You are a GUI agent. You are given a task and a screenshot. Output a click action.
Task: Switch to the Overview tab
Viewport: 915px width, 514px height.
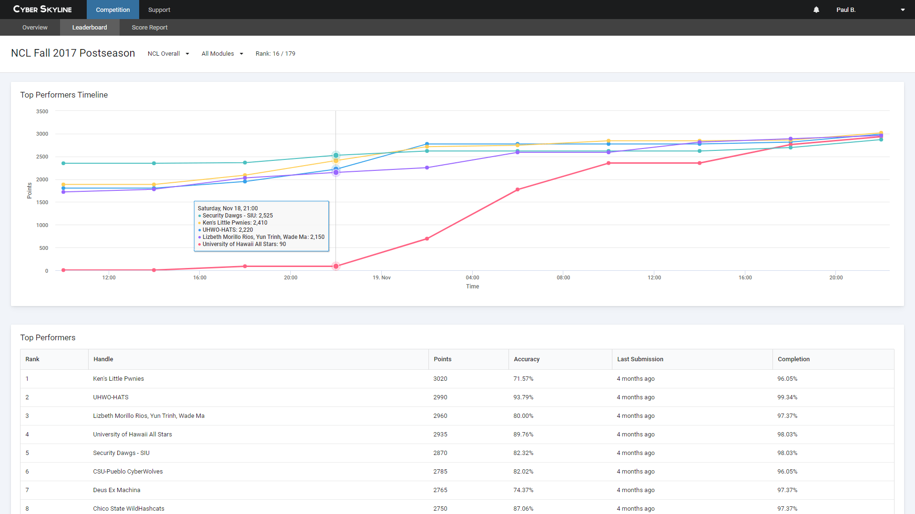coord(35,27)
